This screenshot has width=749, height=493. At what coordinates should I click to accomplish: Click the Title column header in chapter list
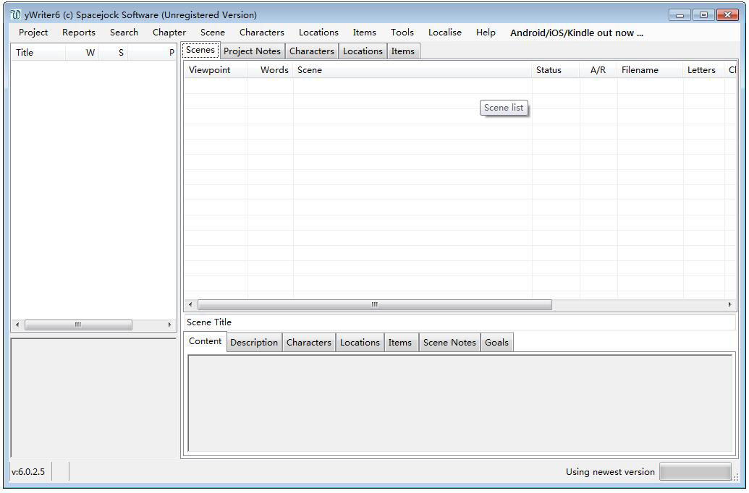pyautogui.click(x=38, y=53)
